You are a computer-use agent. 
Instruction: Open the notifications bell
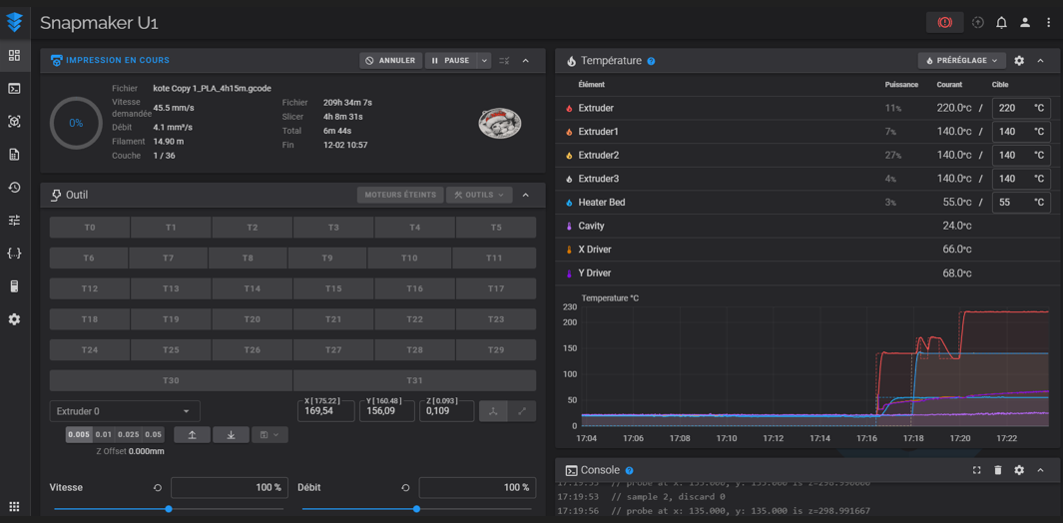tap(1001, 22)
